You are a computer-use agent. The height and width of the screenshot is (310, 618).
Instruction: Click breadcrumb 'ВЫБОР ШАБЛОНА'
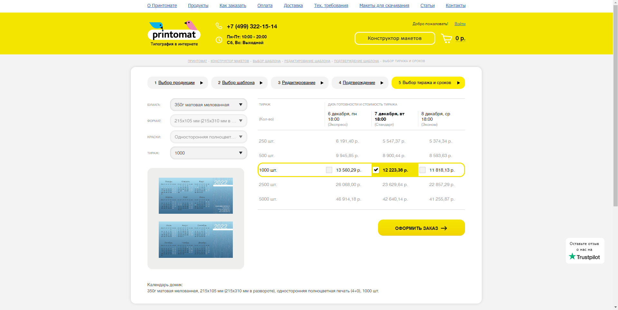[267, 61]
